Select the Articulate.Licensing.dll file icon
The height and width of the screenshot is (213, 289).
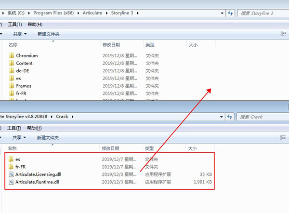pyautogui.click(x=11, y=174)
